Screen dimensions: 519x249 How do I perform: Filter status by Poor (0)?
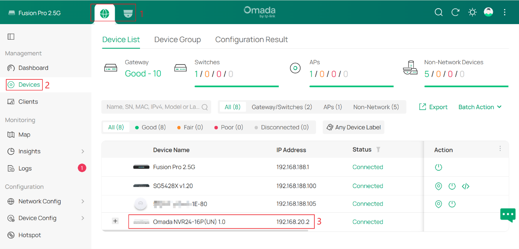229,127
